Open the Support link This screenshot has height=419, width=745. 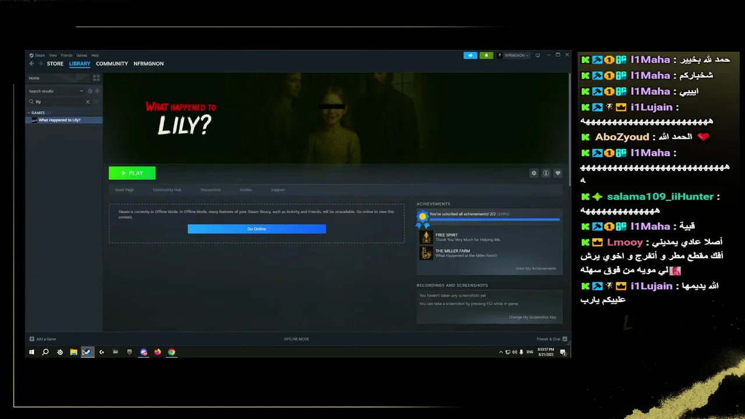278,190
